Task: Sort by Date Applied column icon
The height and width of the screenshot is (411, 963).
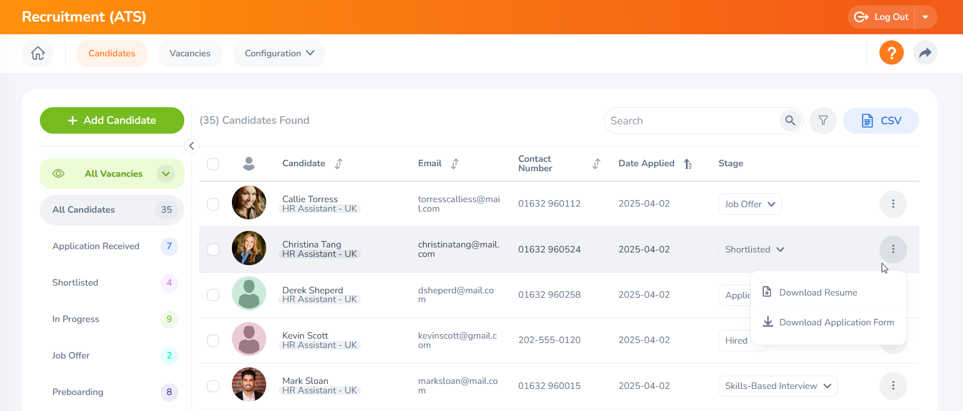Action: point(687,164)
